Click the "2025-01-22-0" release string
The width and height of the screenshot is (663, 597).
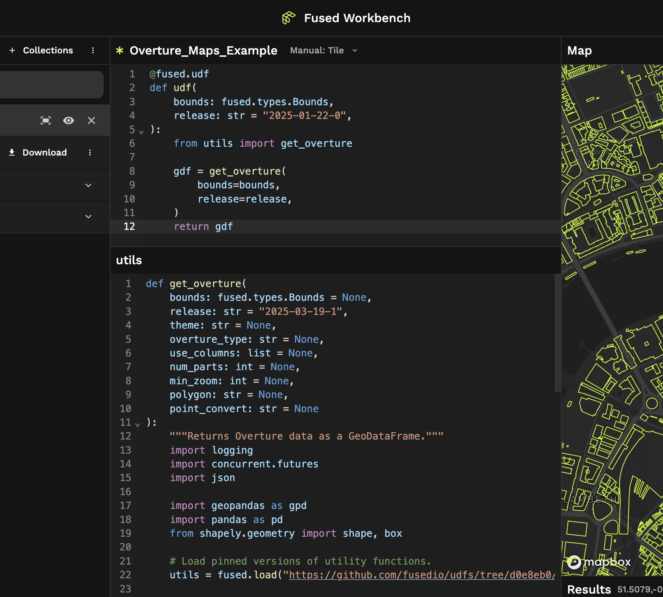(x=304, y=116)
